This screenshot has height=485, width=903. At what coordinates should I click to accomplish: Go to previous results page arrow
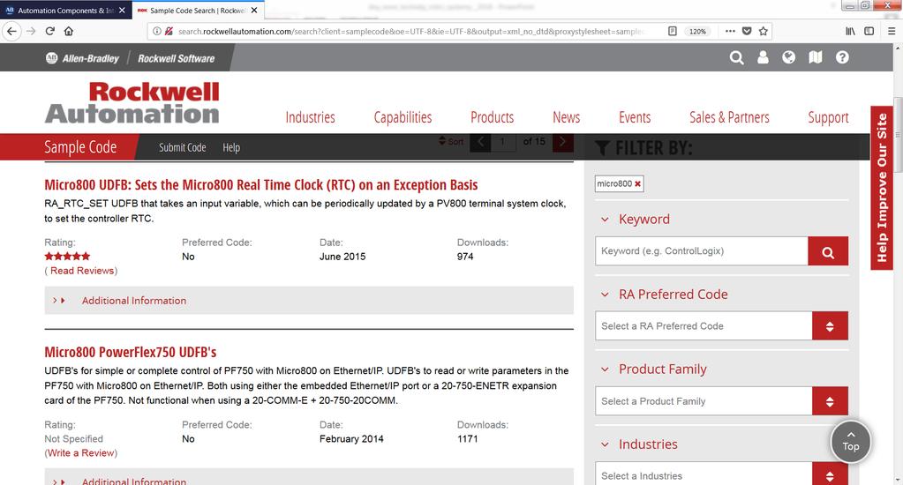480,141
